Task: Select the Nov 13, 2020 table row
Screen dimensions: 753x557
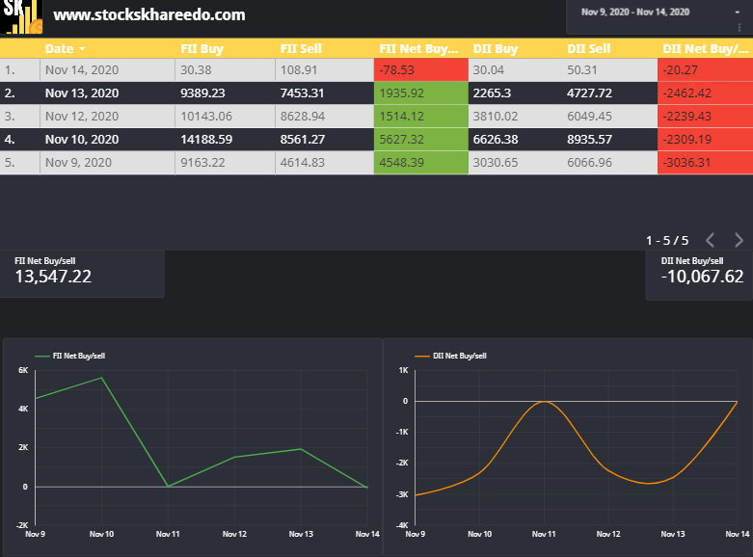Action: pyautogui.click(x=376, y=93)
